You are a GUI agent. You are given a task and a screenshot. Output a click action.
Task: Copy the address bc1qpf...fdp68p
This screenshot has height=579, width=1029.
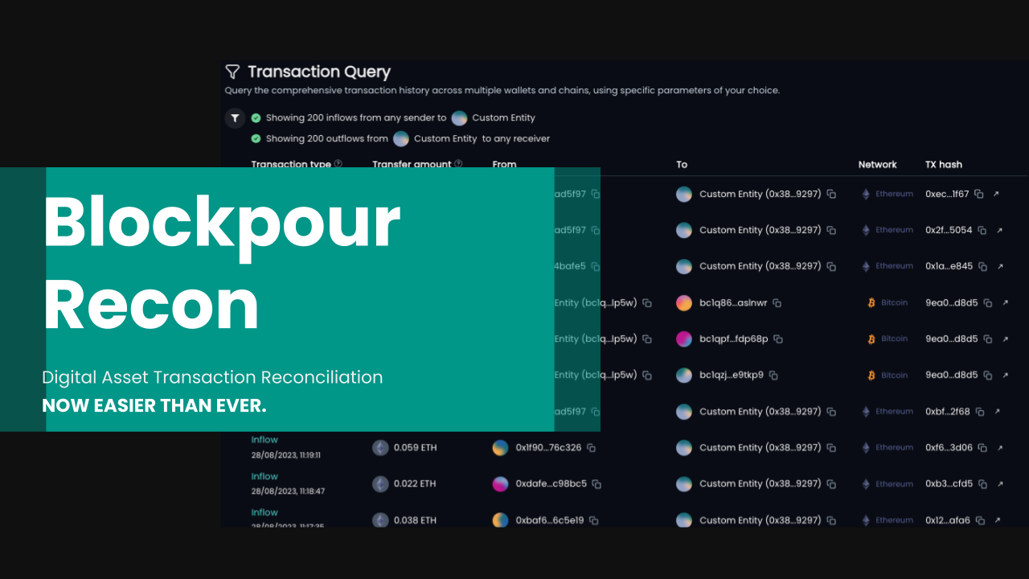pos(778,339)
